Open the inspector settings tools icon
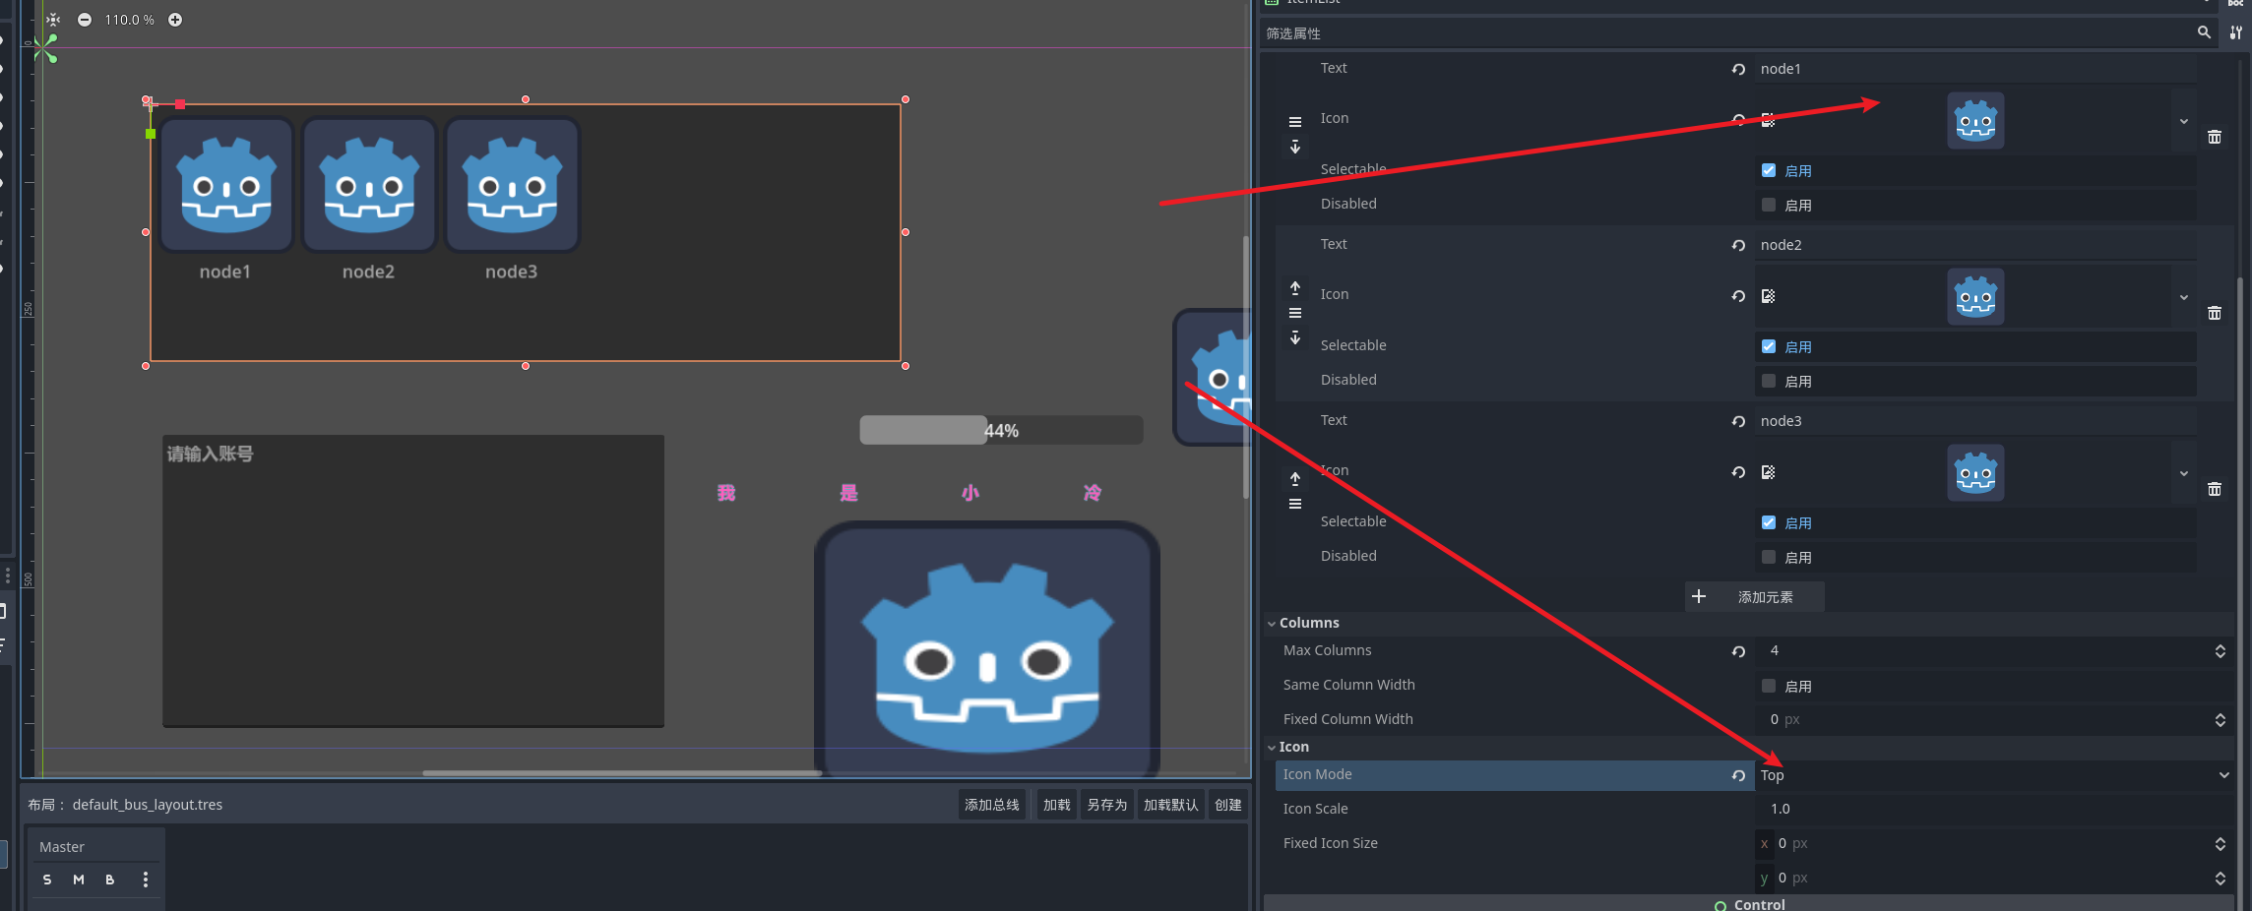The image size is (2252, 911). [2235, 32]
